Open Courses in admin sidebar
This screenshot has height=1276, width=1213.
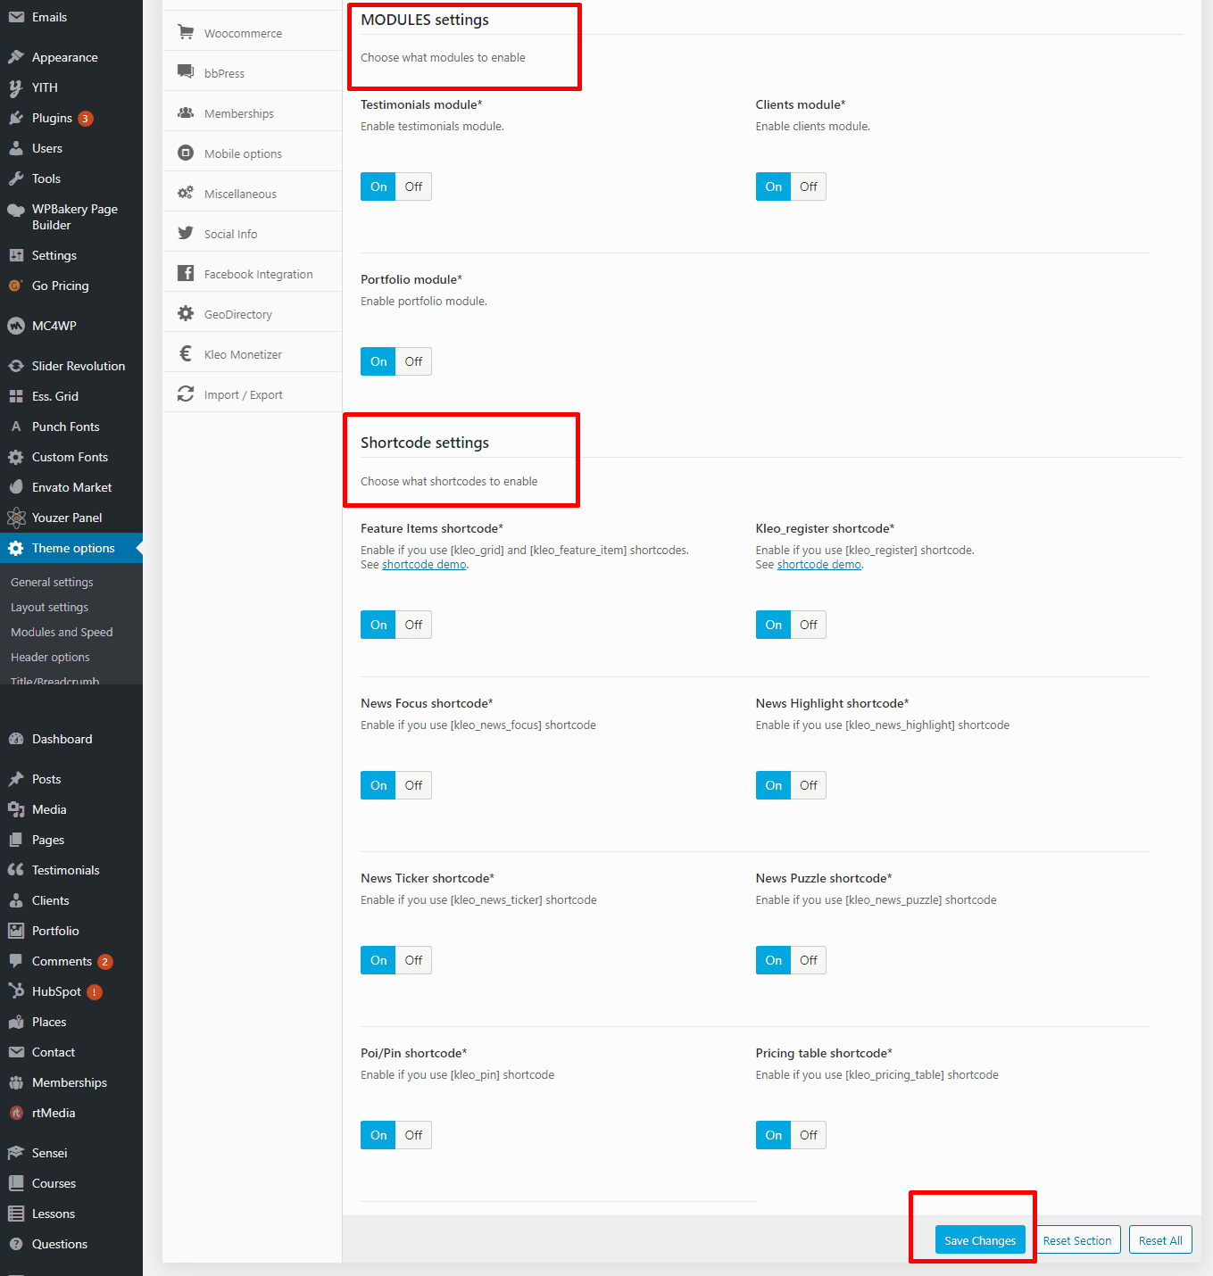point(71,1183)
